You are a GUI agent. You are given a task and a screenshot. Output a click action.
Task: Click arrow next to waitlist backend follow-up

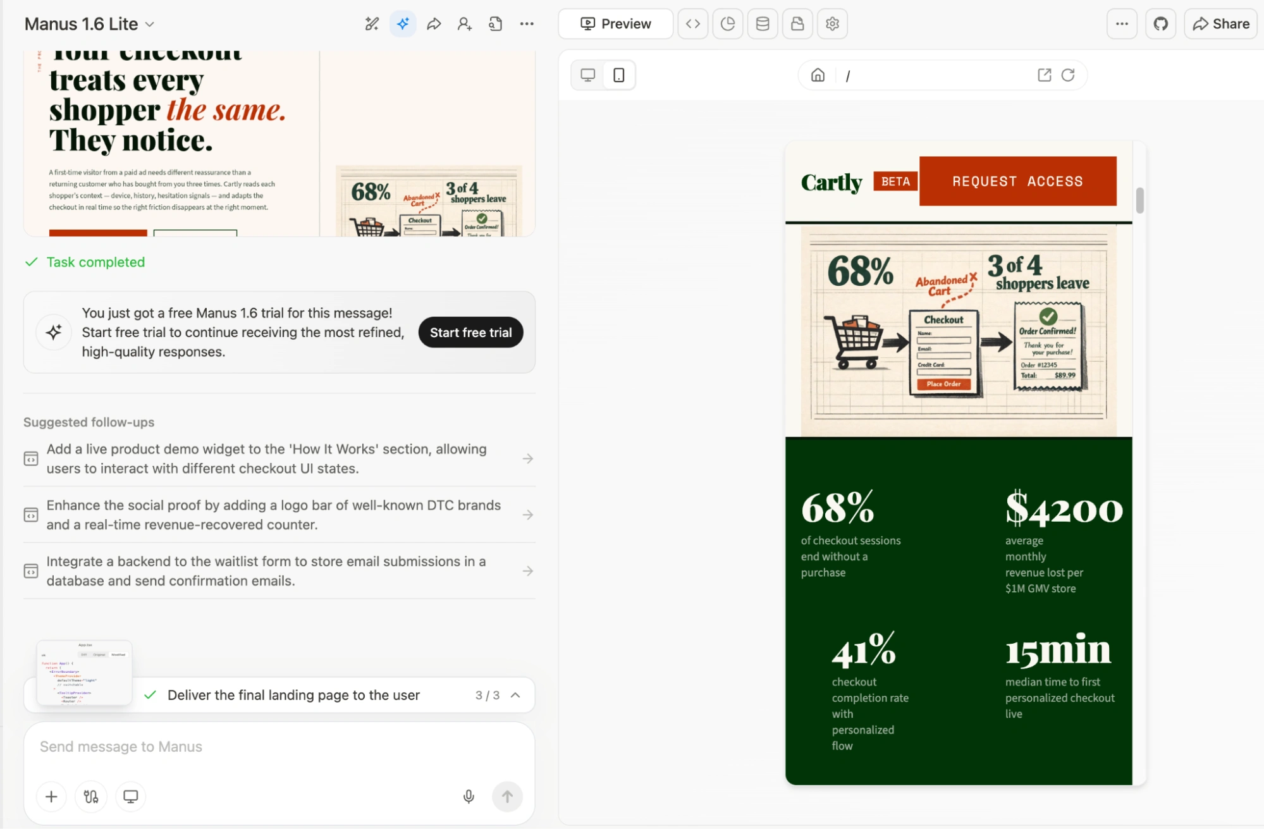(x=528, y=571)
